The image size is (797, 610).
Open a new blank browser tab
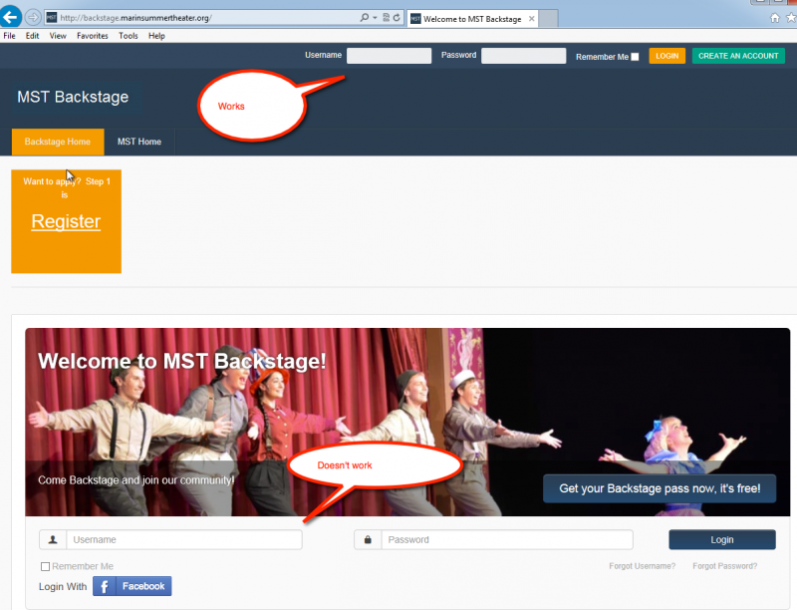(x=548, y=19)
